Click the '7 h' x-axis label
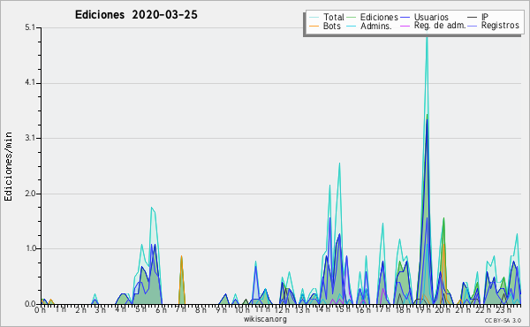 (181, 309)
